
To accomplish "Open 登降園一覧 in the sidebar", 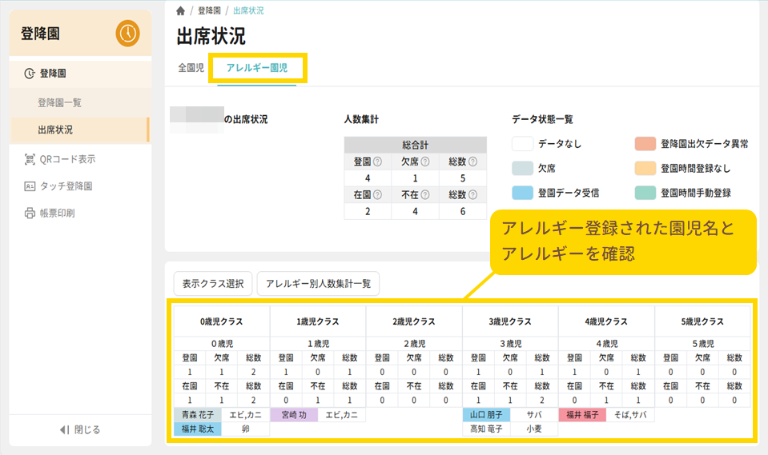I will click(59, 102).
